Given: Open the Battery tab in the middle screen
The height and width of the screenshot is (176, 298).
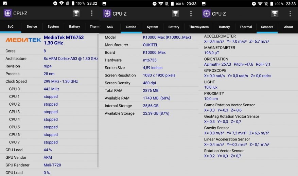Looking at the screenshot, I should (x=174, y=27).
